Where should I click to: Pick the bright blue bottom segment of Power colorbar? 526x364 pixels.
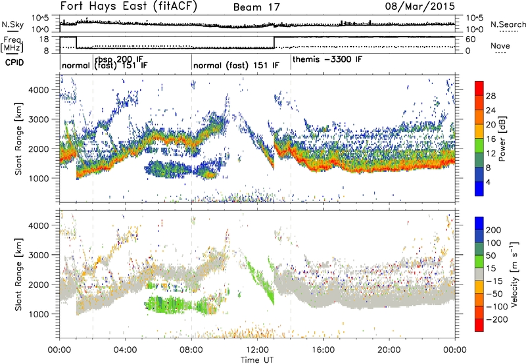click(479, 189)
